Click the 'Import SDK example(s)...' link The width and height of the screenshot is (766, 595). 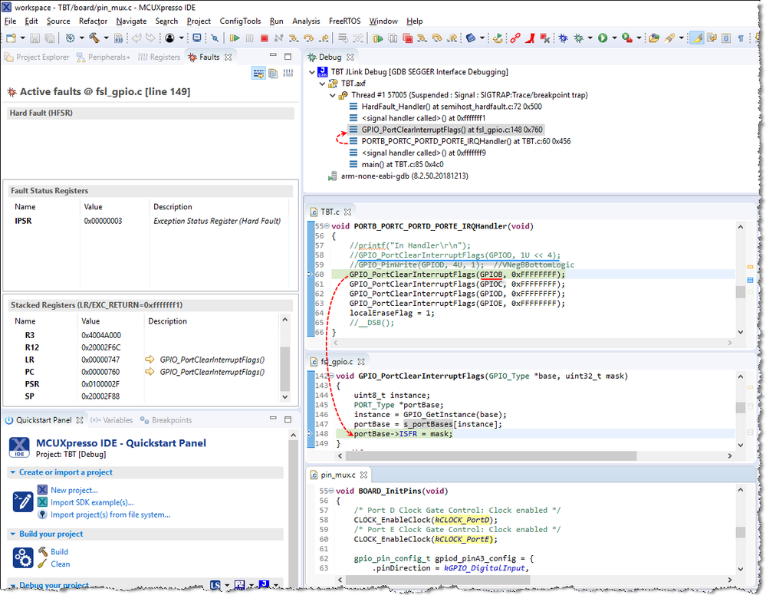pyautogui.click(x=91, y=502)
